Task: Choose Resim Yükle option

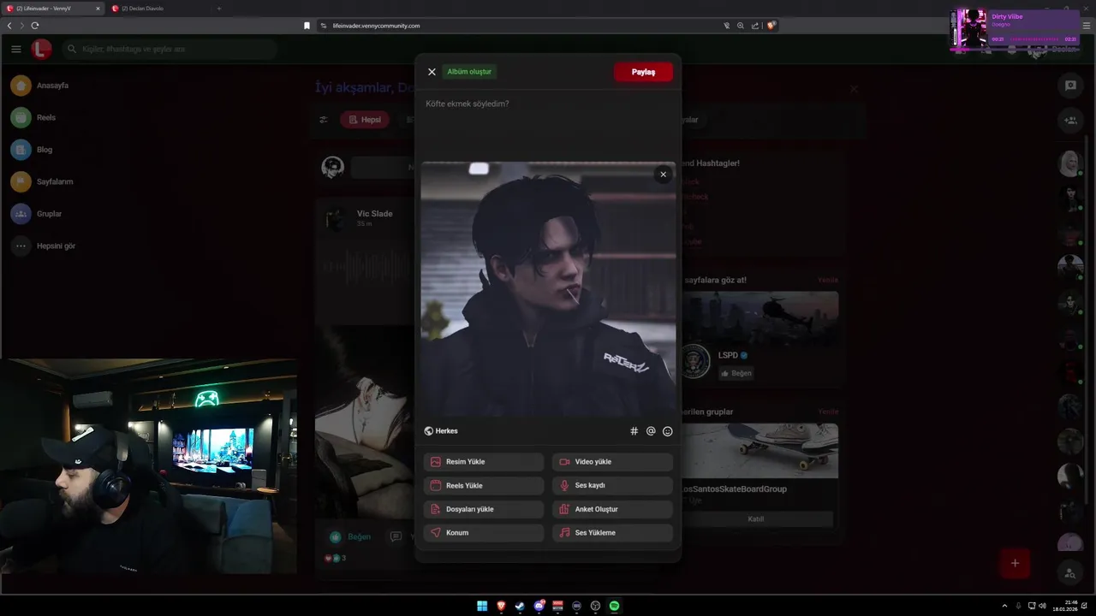Action: click(484, 462)
